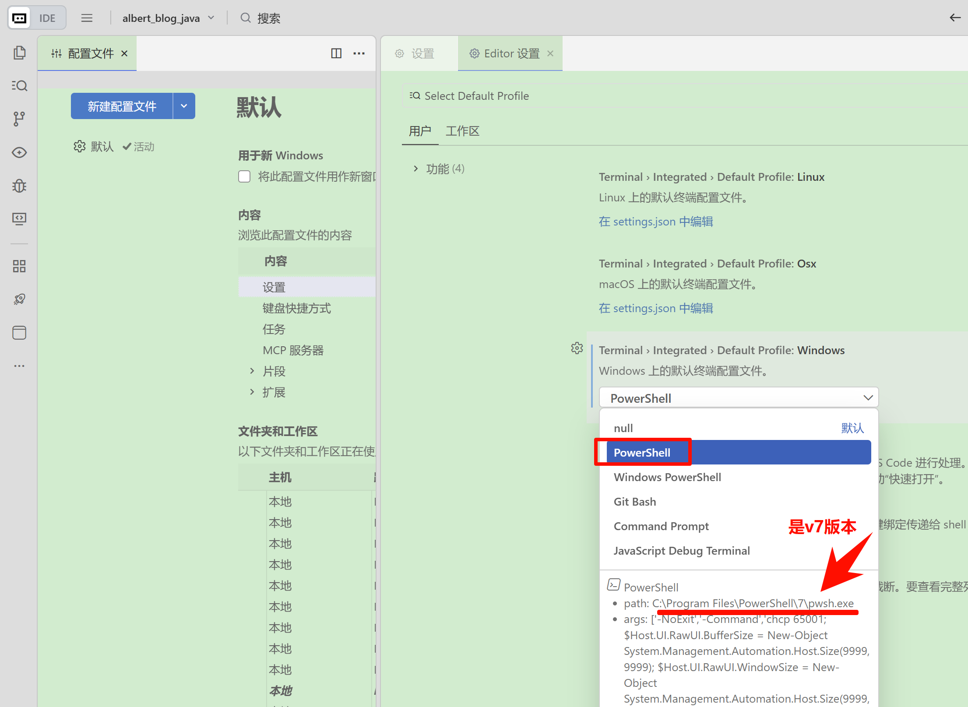Viewport: 968px width, 707px height.
Task: Open arrow dropdown next to 新建配置文件
Action: click(184, 106)
